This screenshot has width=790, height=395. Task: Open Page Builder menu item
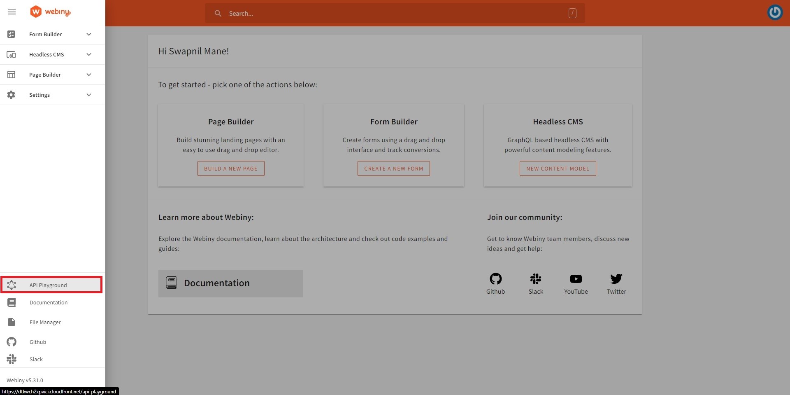pos(52,75)
